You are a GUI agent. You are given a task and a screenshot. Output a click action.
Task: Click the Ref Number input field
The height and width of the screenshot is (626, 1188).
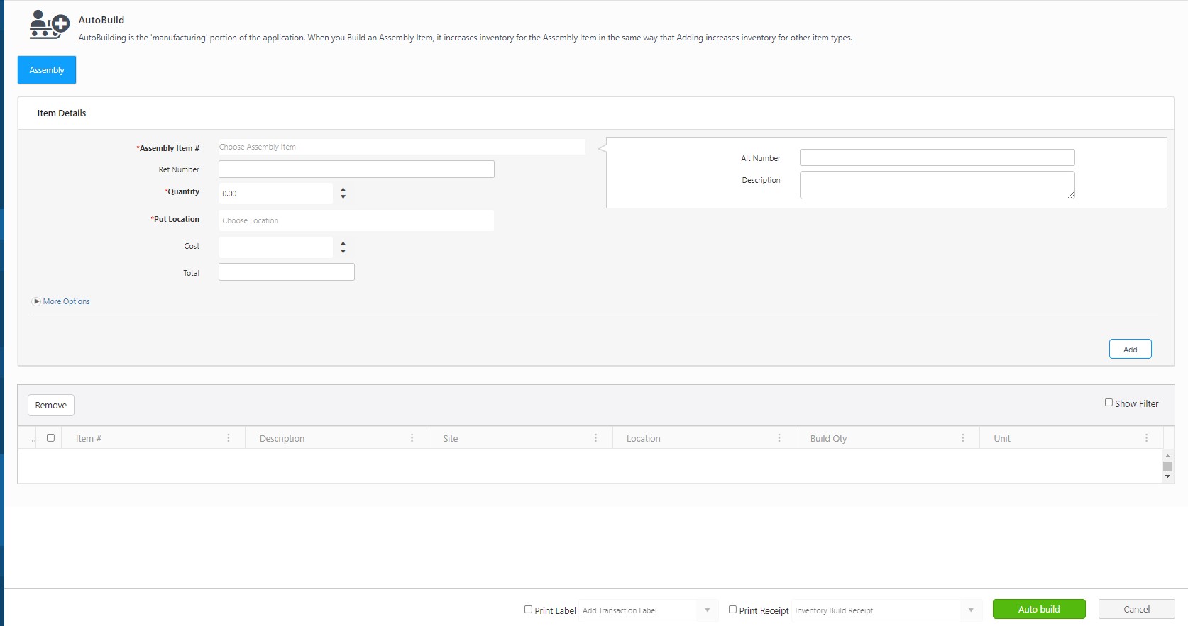tap(356, 169)
